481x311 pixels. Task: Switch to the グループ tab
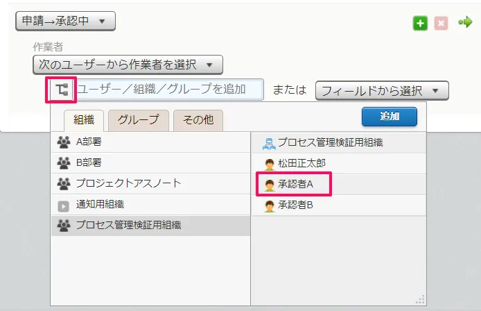click(139, 121)
